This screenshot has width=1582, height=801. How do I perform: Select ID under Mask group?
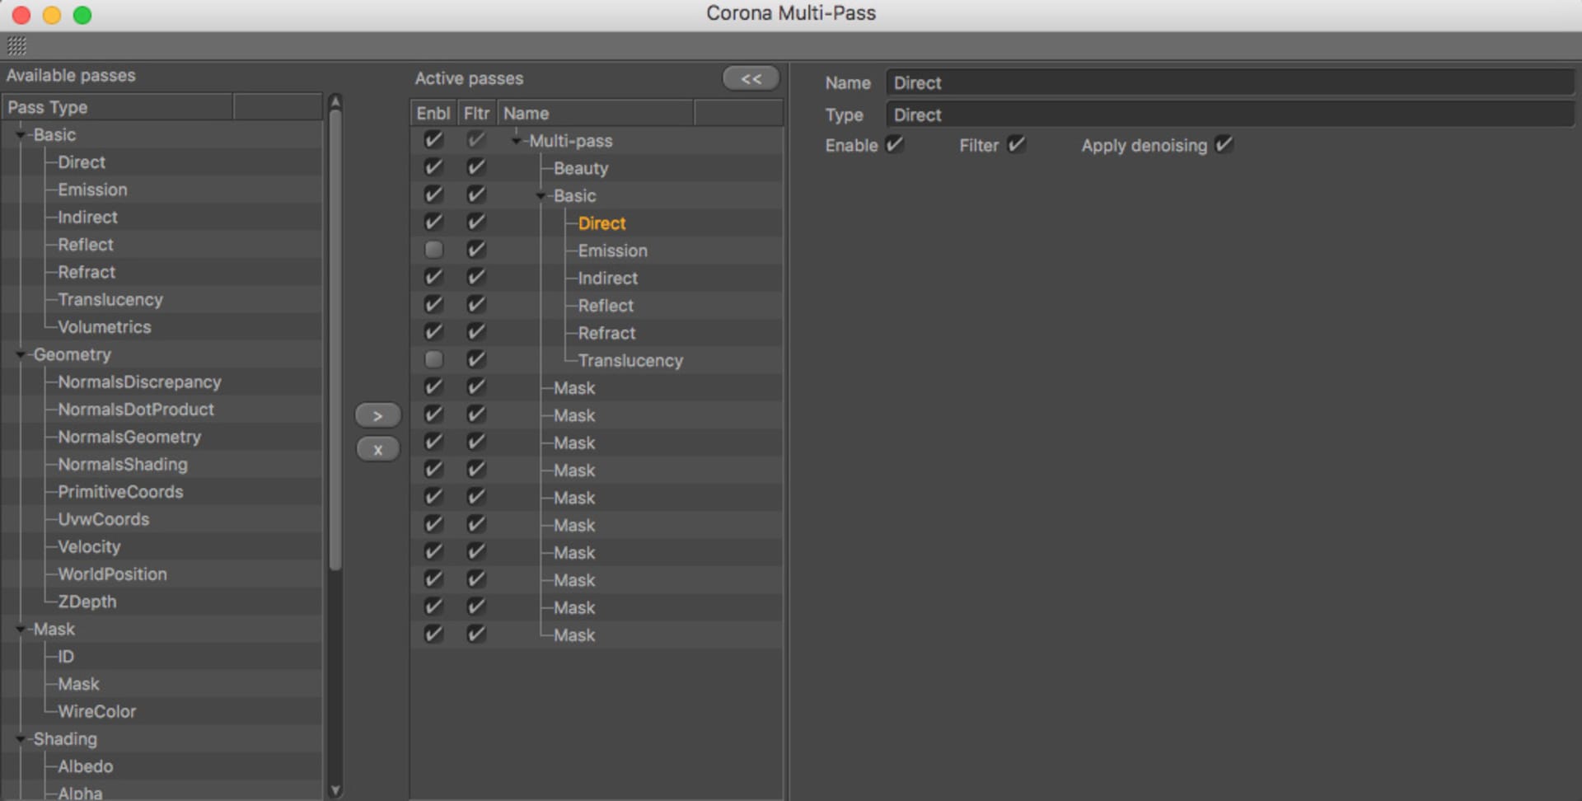66,657
